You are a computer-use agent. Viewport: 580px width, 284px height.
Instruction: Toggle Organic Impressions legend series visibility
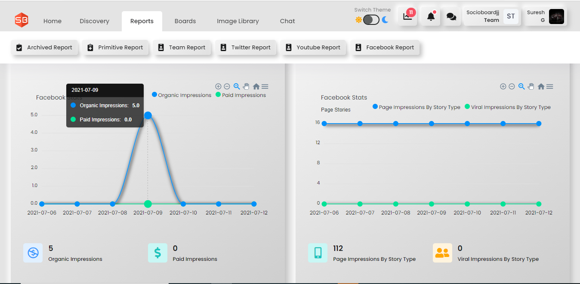click(x=182, y=95)
